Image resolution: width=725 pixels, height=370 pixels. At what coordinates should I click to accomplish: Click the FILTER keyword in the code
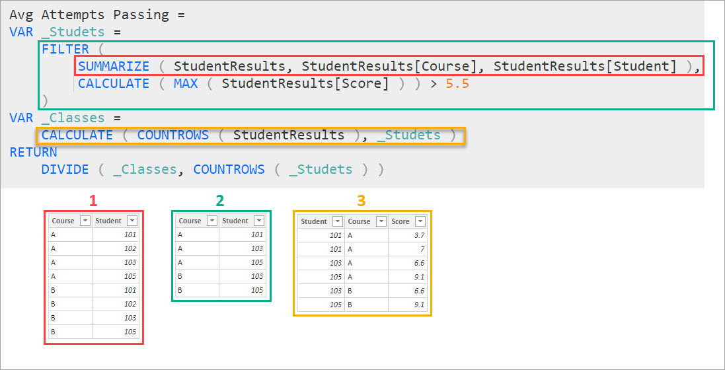pos(65,49)
